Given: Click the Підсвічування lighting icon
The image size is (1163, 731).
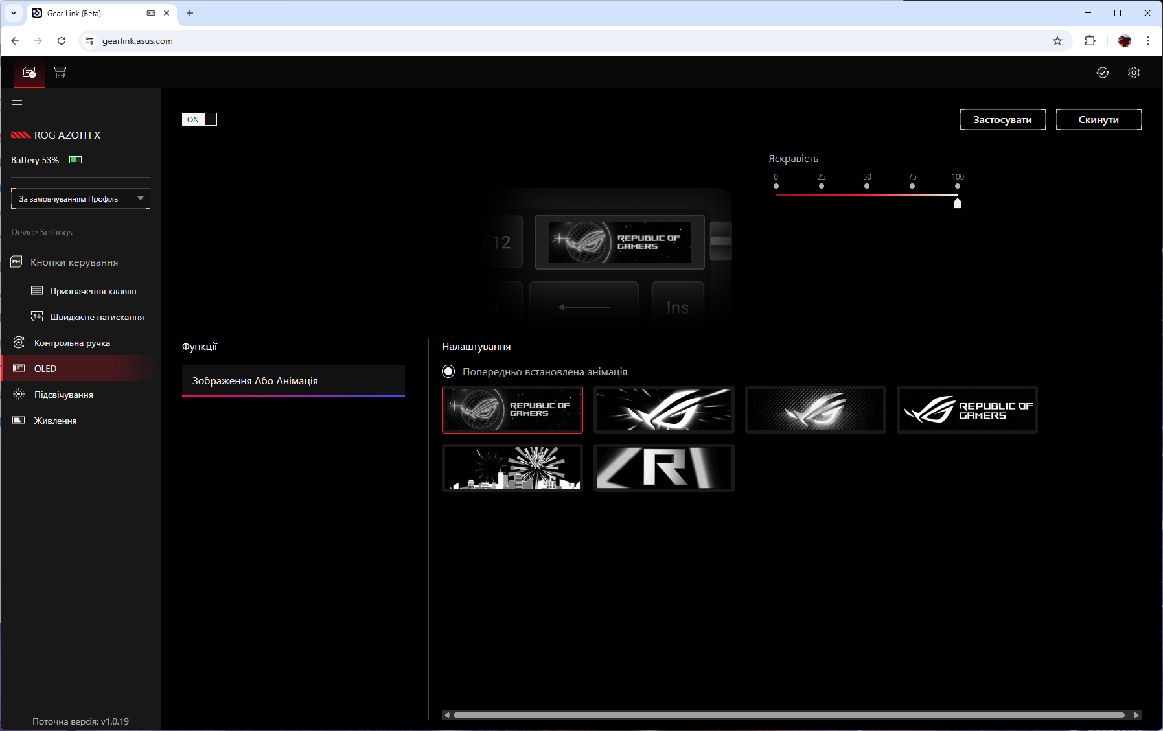Looking at the screenshot, I should [19, 395].
